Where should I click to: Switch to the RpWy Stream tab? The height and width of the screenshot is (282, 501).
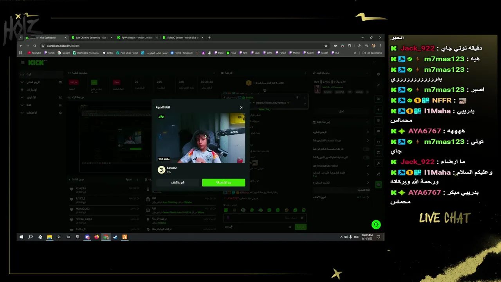click(x=137, y=38)
